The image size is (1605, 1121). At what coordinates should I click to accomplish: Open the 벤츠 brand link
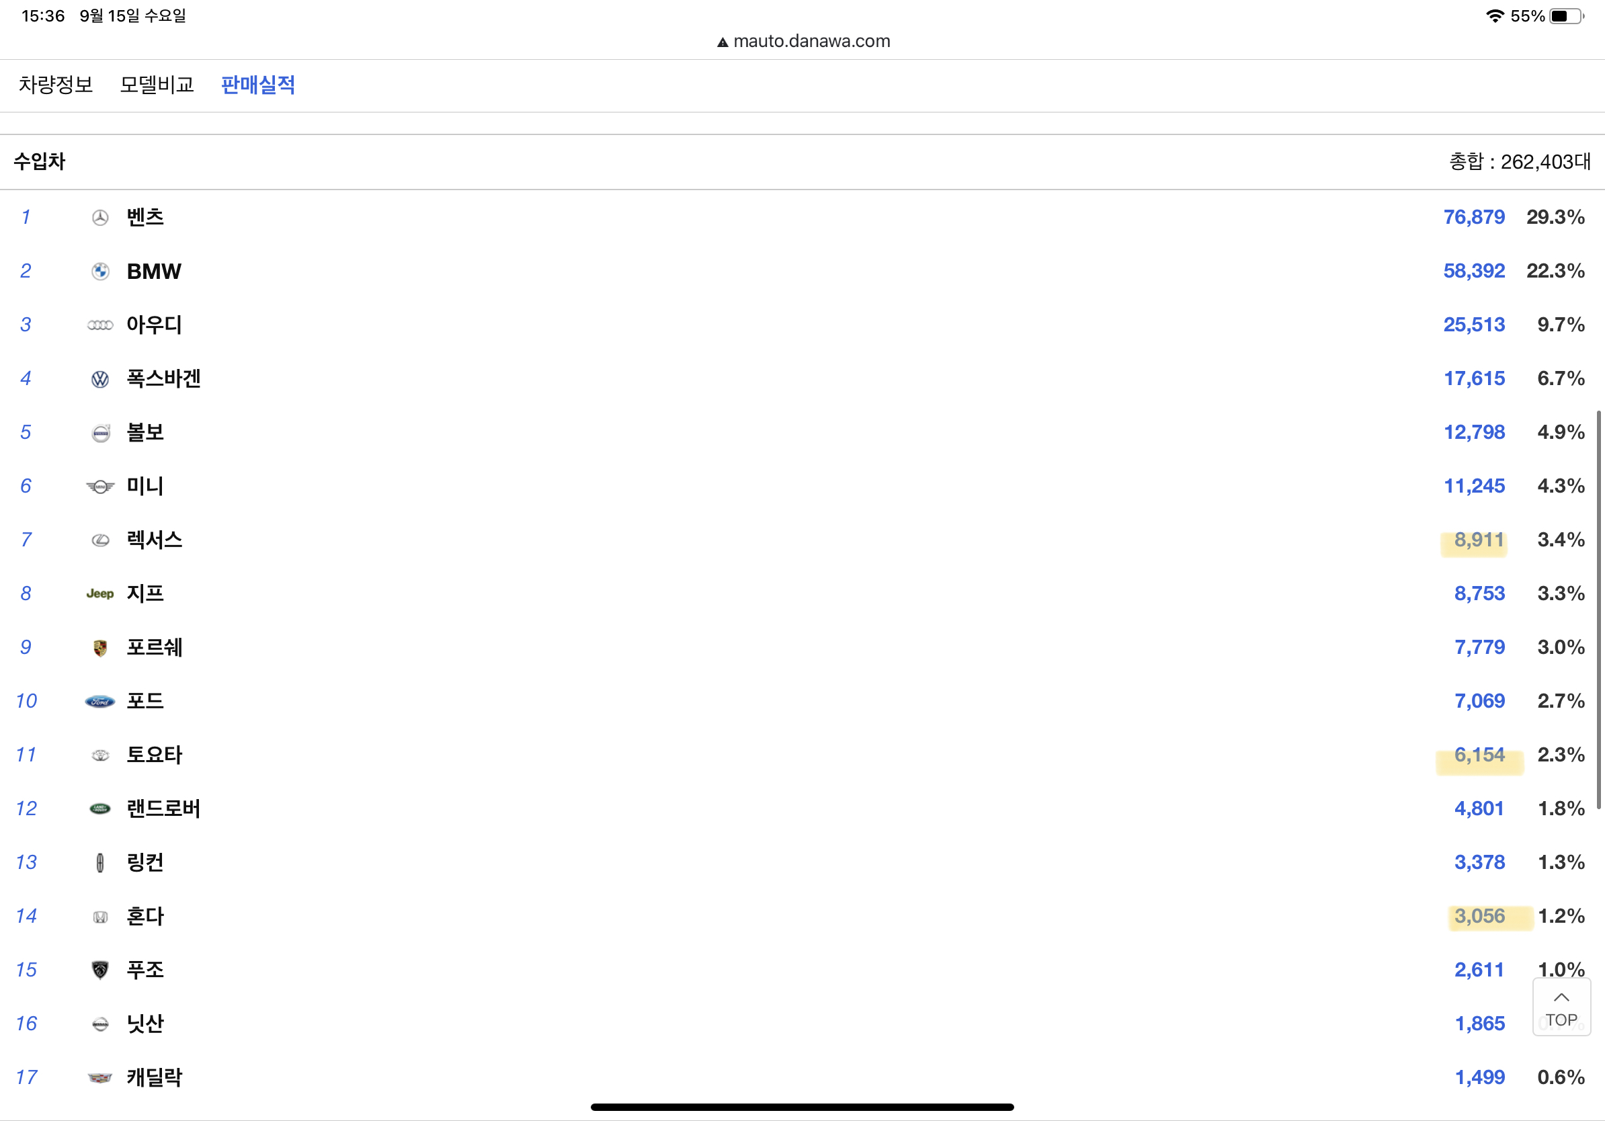[x=145, y=217]
